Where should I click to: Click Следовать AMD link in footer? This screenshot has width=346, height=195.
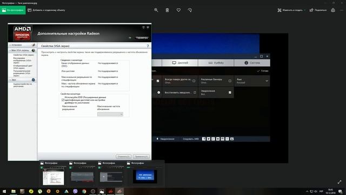coord(191,139)
